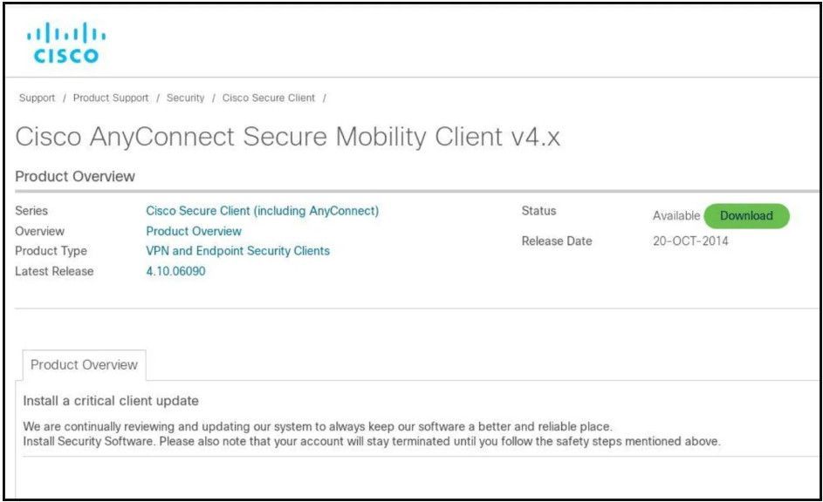
Task: Click the Product Overview section heading under the title
Action: point(75,177)
